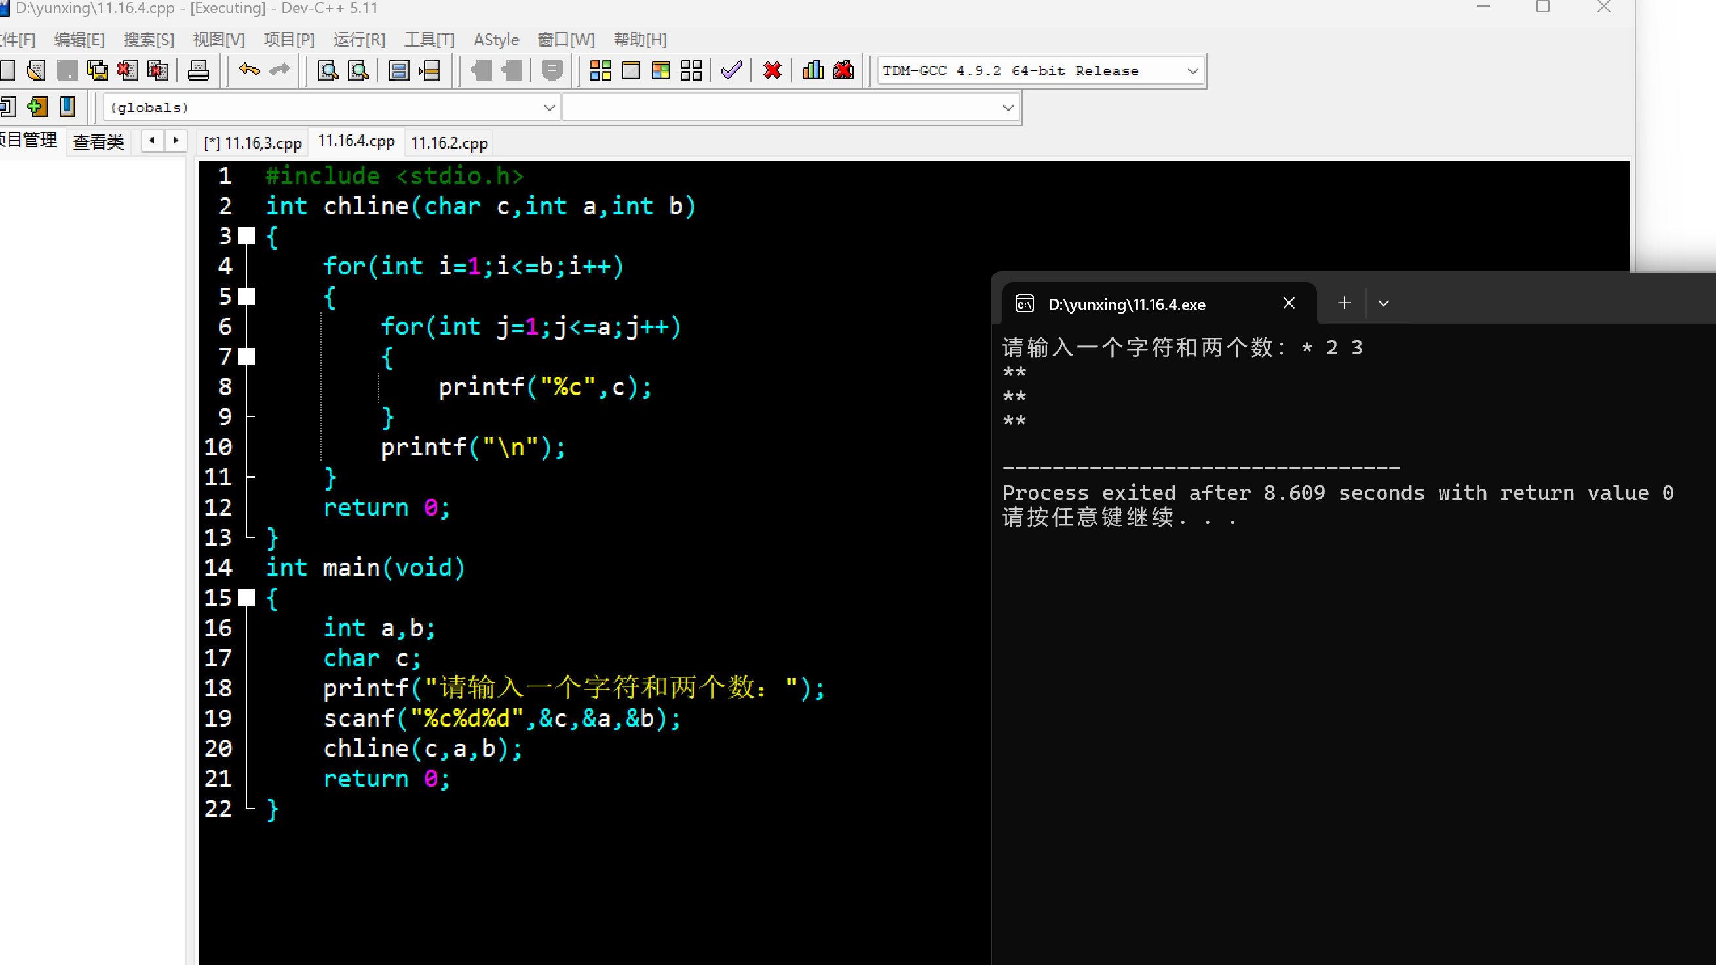The height and width of the screenshot is (965, 1716).
Task: Open the TDM-GCC compiler selection dropdown
Action: tap(1192, 71)
